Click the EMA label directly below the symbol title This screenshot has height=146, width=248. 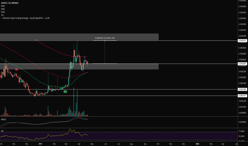[x=3, y=6]
